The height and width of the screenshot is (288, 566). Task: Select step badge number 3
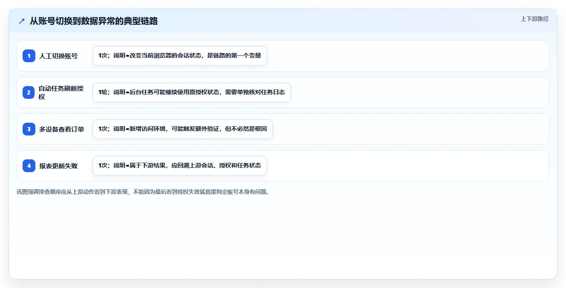click(x=29, y=129)
